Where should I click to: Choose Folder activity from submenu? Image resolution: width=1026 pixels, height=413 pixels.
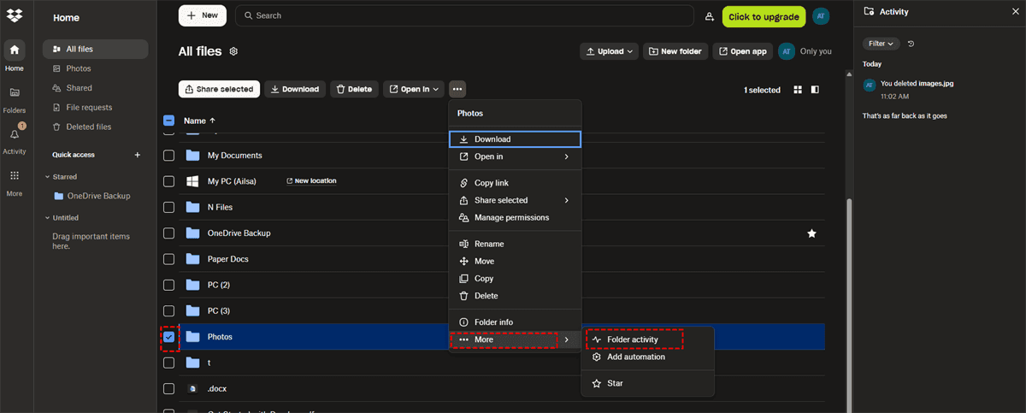(x=632, y=339)
